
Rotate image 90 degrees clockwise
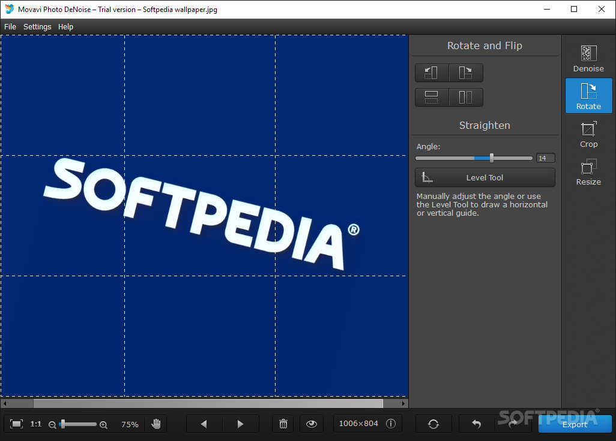pos(466,73)
